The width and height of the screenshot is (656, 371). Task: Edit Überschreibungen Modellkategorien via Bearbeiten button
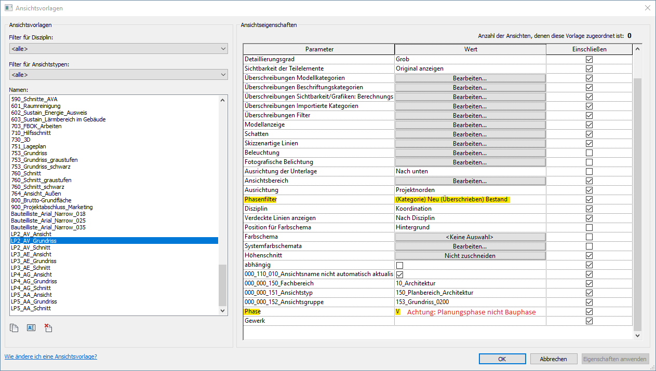470,78
